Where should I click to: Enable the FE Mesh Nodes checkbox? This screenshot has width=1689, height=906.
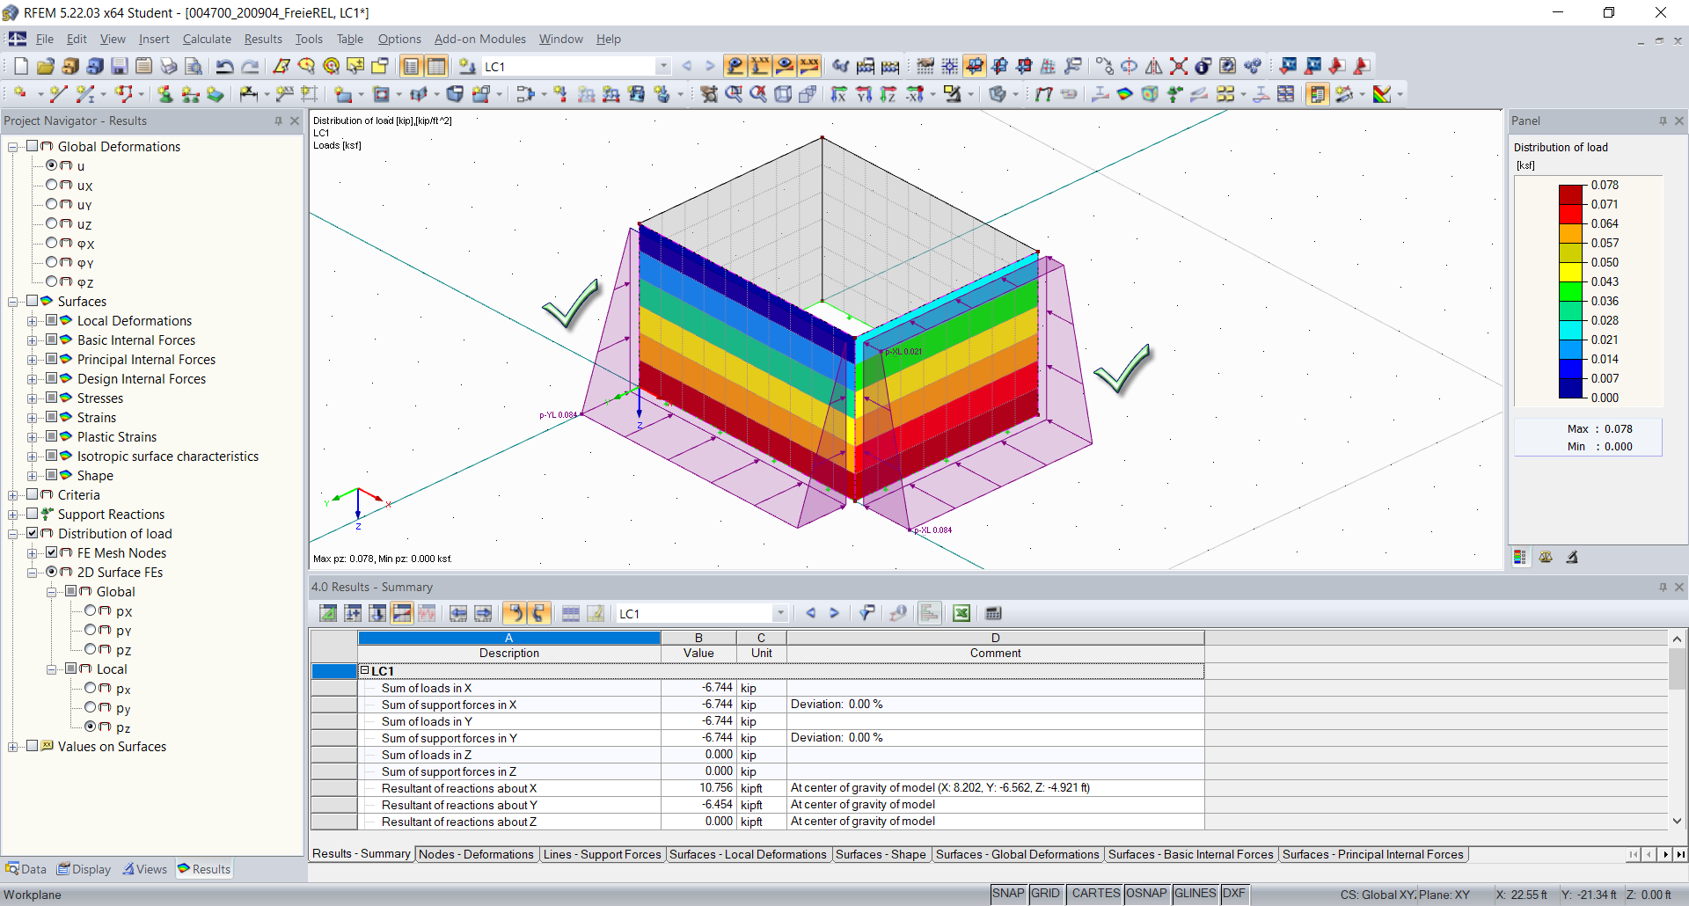(x=53, y=552)
